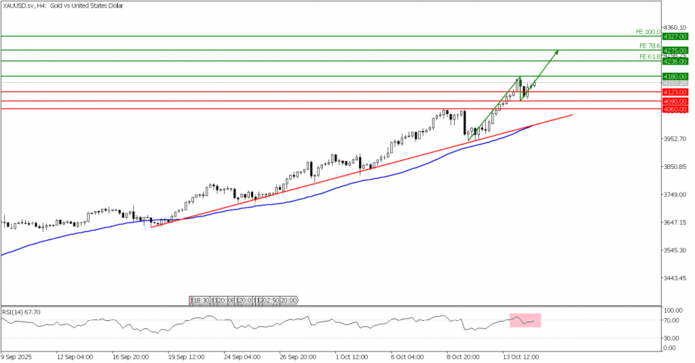Click the last 20:00 event flag marker
The image size is (695, 363).
coord(290,300)
